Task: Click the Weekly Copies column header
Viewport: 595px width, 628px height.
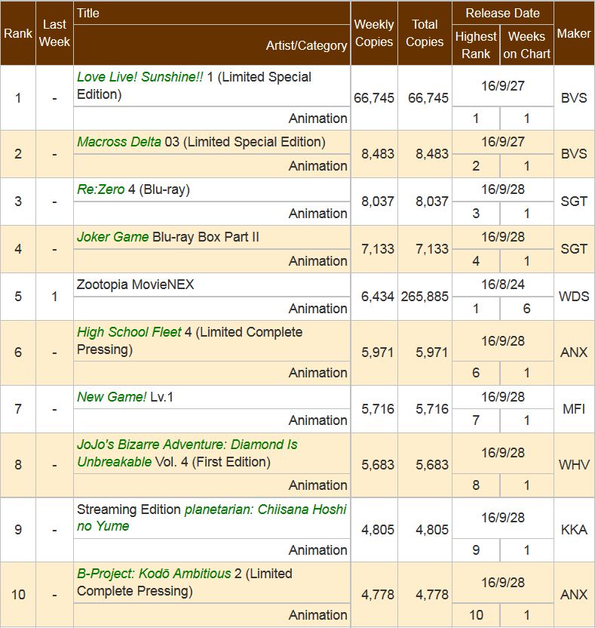Action: [374, 34]
